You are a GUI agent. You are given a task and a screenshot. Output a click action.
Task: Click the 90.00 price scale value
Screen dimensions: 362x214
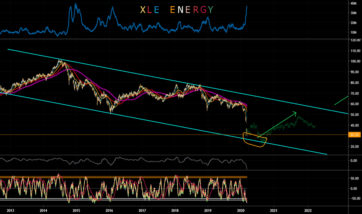click(355, 72)
